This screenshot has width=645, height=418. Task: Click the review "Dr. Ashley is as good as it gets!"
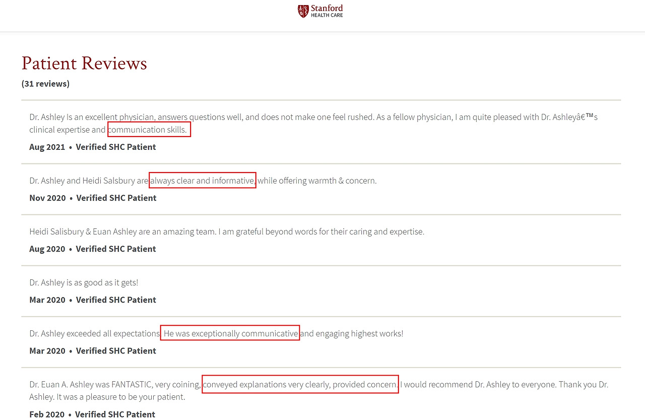pyautogui.click(x=84, y=283)
